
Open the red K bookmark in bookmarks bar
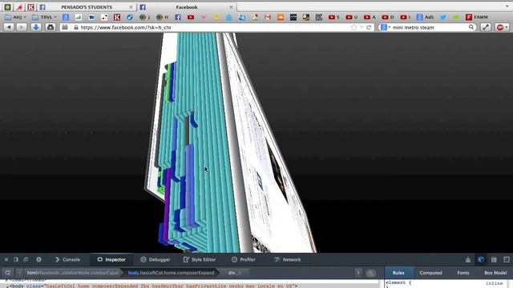click(117, 17)
